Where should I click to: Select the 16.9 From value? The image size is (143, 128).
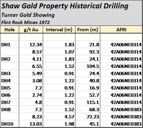[94, 88]
